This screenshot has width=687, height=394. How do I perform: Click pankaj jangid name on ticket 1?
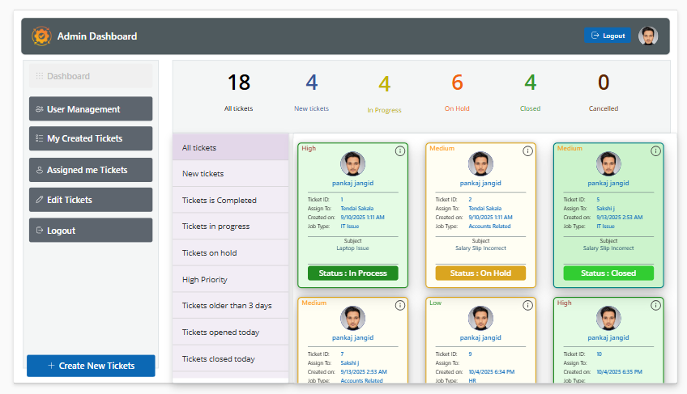[x=352, y=183]
